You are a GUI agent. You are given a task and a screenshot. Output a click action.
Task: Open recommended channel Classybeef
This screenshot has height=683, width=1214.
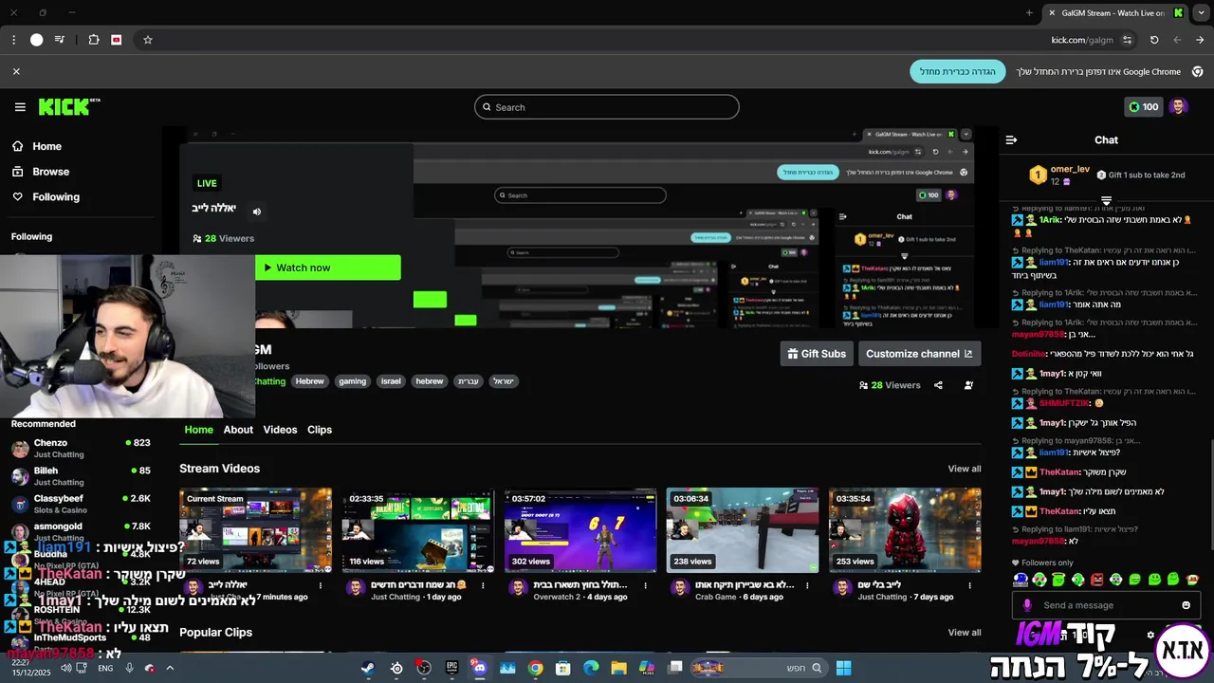click(81, 504)
